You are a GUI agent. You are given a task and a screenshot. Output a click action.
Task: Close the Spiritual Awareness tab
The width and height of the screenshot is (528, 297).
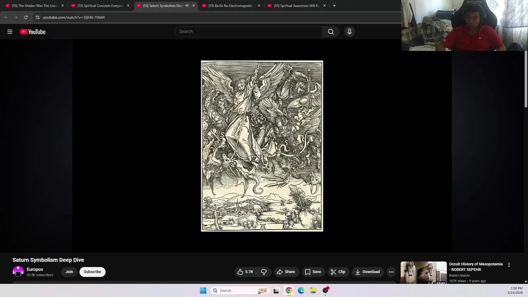325,6
